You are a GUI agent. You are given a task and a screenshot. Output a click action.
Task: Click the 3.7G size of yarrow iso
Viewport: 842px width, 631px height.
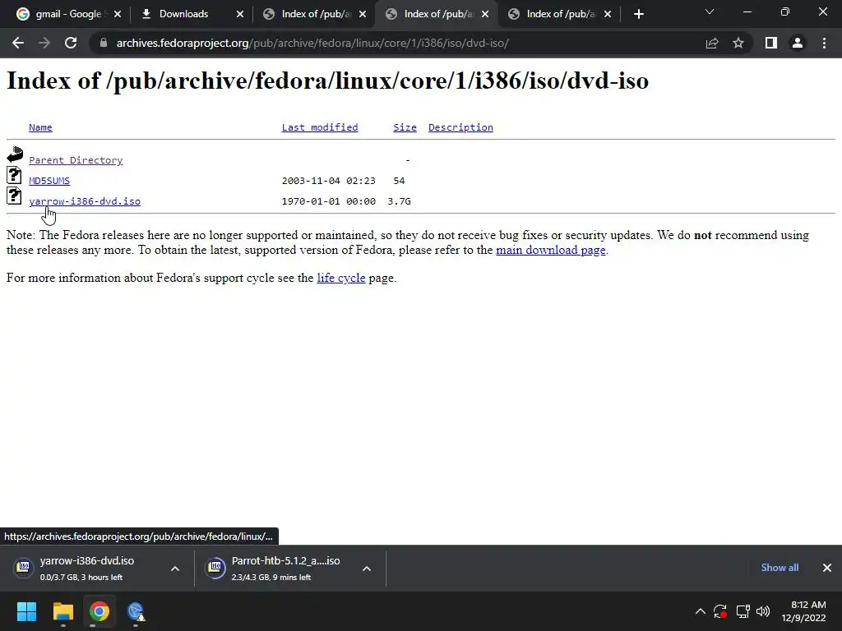tap(399, 201)
